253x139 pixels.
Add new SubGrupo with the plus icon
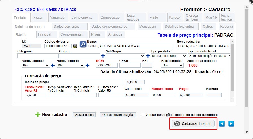(148, 56)
